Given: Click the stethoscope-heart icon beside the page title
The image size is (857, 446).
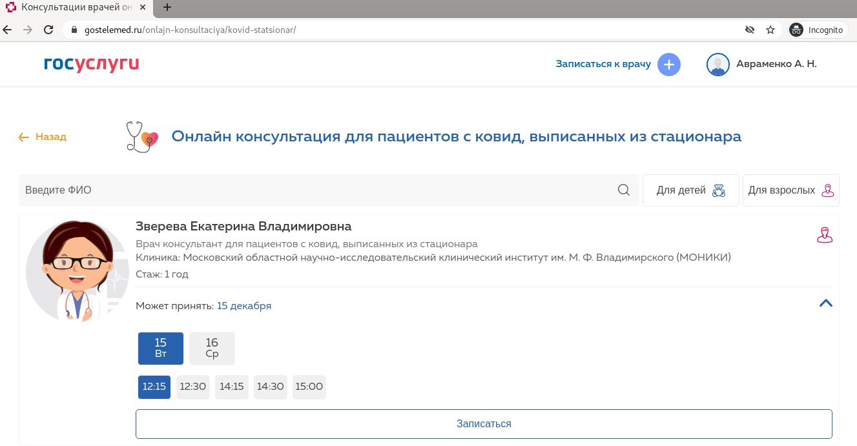Looking at the screenshot, I should pyautogui.click(x=142, y=137).
